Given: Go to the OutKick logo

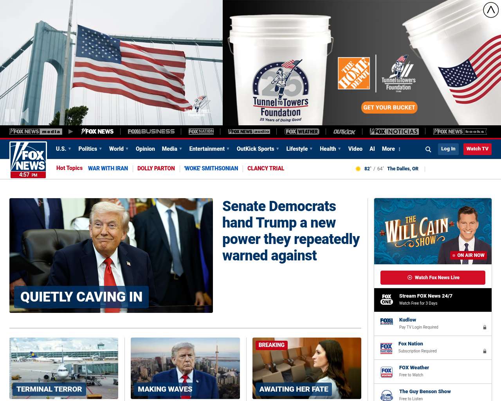Looking at the screenshot, I should [x=344, y=132].
